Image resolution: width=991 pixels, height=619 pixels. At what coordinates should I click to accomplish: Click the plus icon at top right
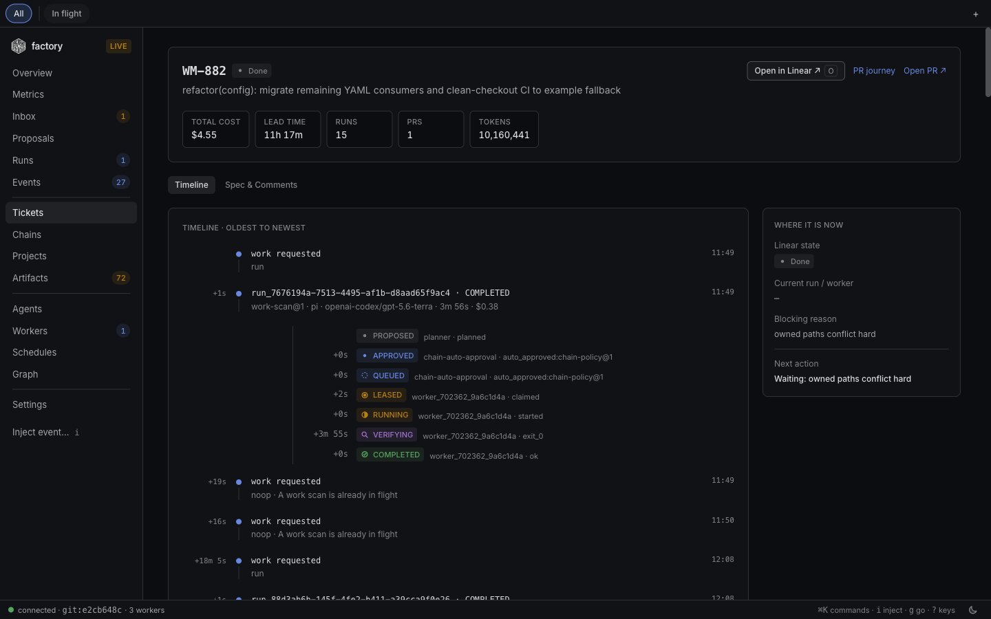975,14
